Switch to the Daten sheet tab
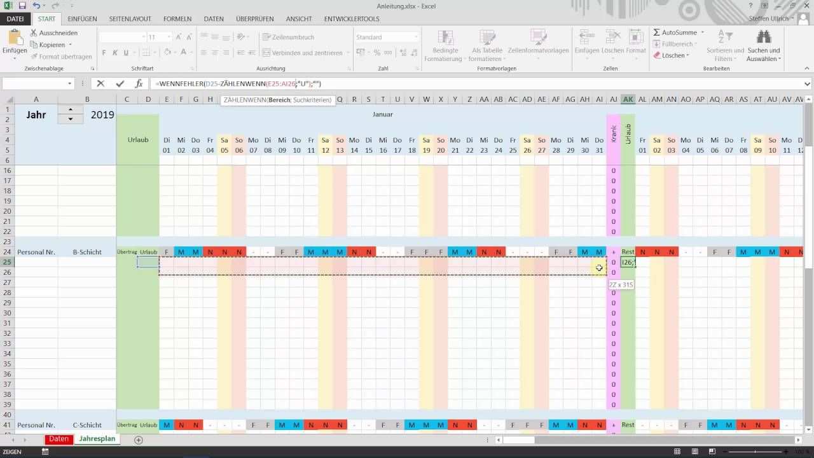 tap(59, 439)
